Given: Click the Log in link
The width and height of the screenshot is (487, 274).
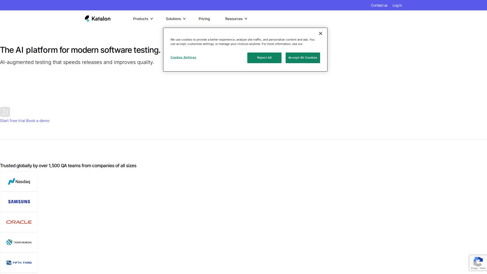Looking at the screenshot, I should 397,5.
